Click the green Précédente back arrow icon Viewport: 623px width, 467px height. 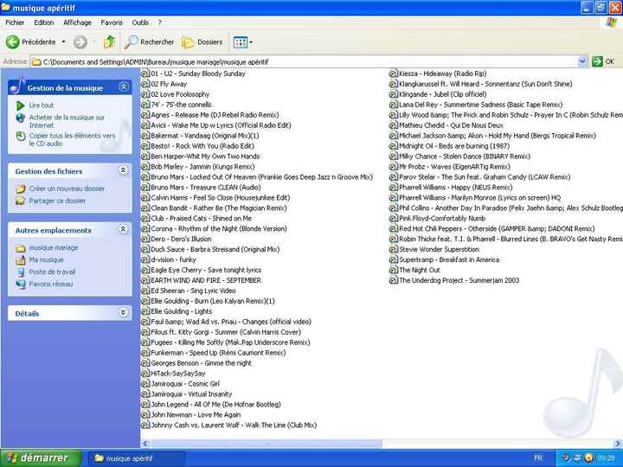pos(12,42)
